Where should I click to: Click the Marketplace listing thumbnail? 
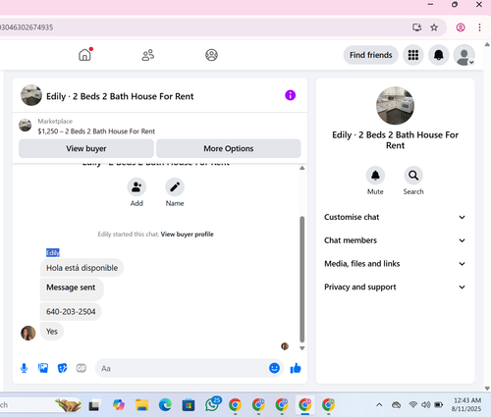[26, 126]
